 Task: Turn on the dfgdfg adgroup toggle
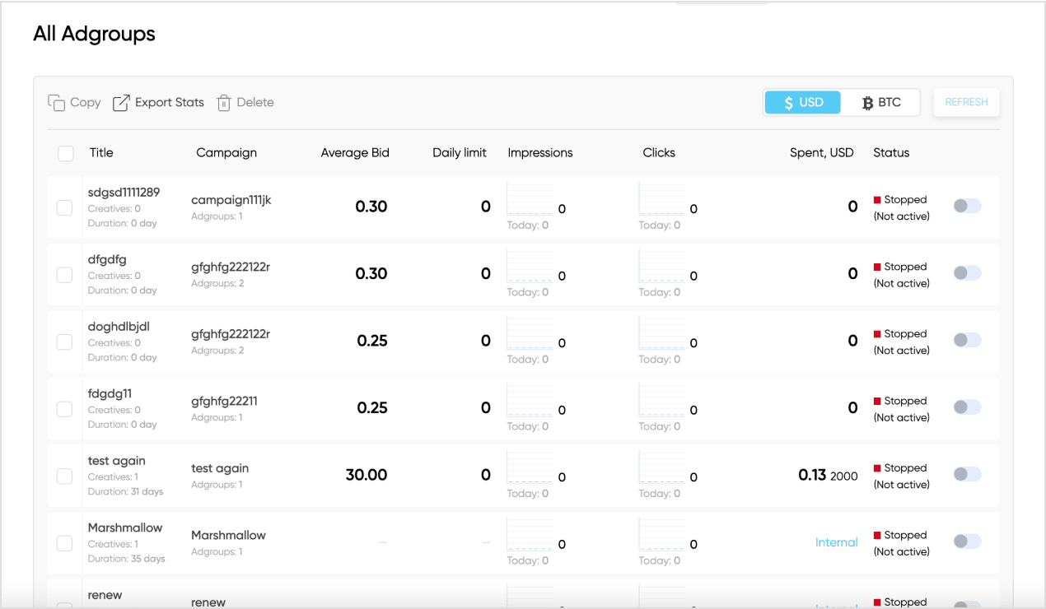(967, 273)
